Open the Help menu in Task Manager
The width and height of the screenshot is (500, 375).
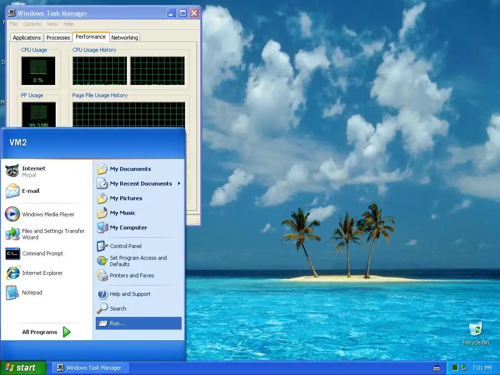pos(68,24)
